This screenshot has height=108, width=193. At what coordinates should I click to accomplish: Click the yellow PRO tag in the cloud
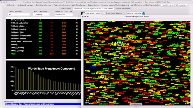(95, 44)
